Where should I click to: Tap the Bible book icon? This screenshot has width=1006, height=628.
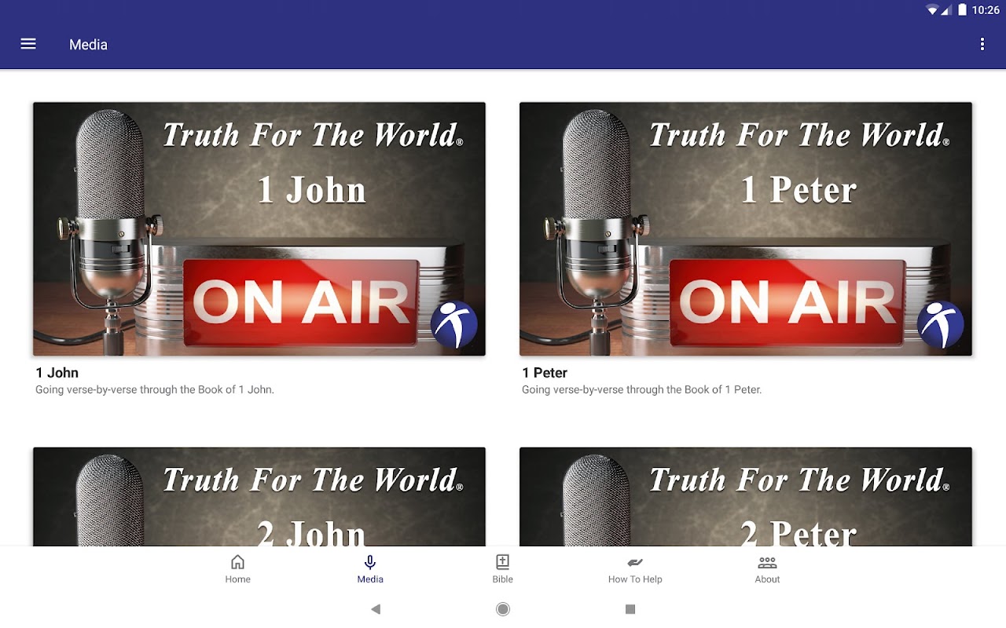click(502, 562)
